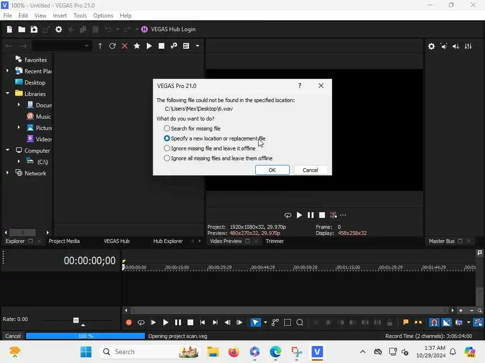Collapse the Libraries tree node
This screenshot has width=485, height=363.
tap(8, 94)
